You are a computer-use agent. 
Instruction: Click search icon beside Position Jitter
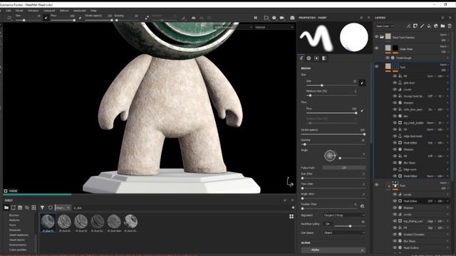[x=363, y=206]
